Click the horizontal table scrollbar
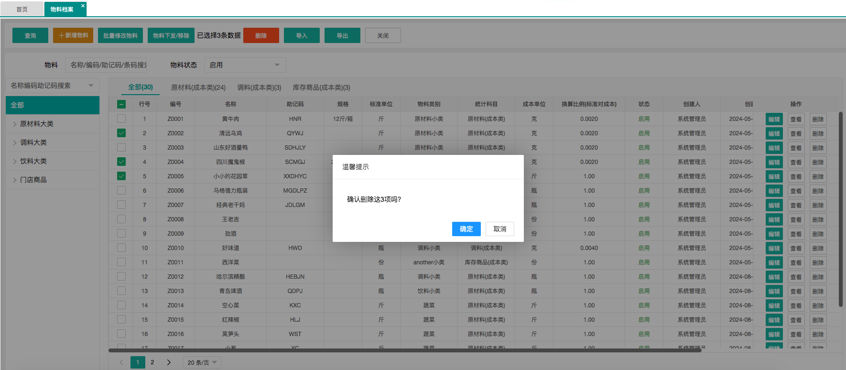Screen dimensions: 846x370 (405, 350)
